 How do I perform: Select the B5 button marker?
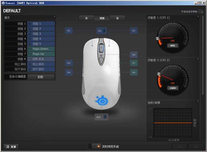pyautogui.click(x=69, y=63)
